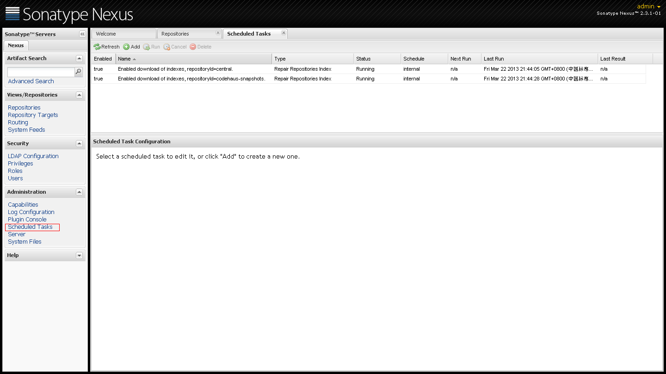The width and height of the screenshot is (666, 374).
Task: Open the Roles page
Action: (x=15, y=171)
